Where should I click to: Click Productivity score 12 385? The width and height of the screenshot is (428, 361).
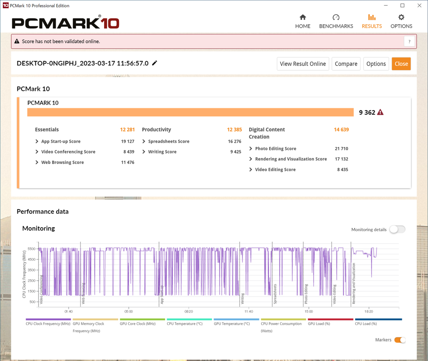point(234,129)
